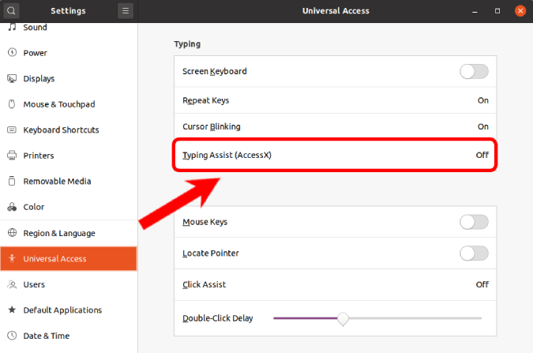Enable the Mouse Keys switch
The width and height of the screenshot is (533, 353).
pyautogui.click(x=474, y=222)
